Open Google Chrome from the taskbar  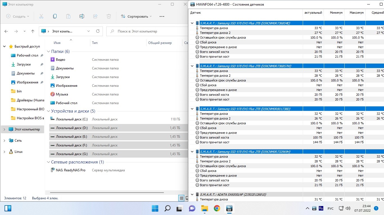[x=217, y=208]
